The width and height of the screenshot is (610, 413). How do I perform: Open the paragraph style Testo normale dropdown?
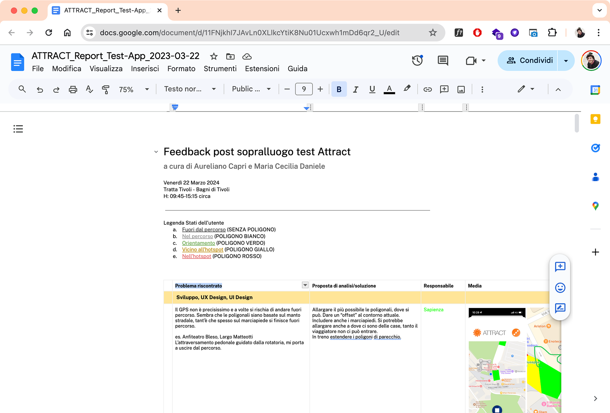coord(190,89)
